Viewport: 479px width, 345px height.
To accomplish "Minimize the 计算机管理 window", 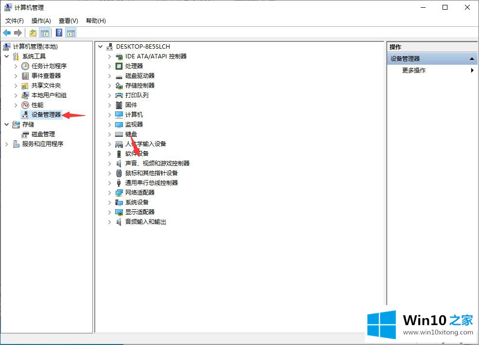I will [423, 7].
